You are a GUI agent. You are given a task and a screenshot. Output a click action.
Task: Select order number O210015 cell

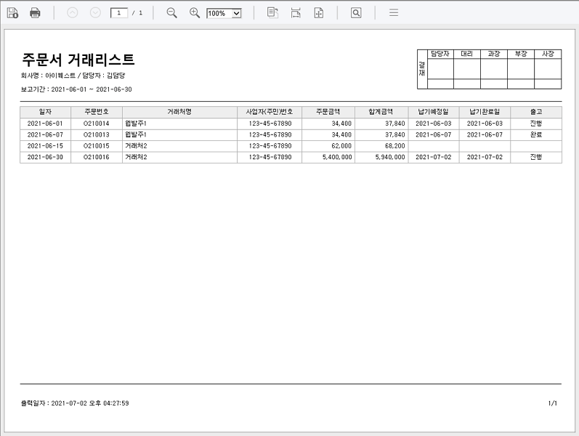[x=97, y=146]
